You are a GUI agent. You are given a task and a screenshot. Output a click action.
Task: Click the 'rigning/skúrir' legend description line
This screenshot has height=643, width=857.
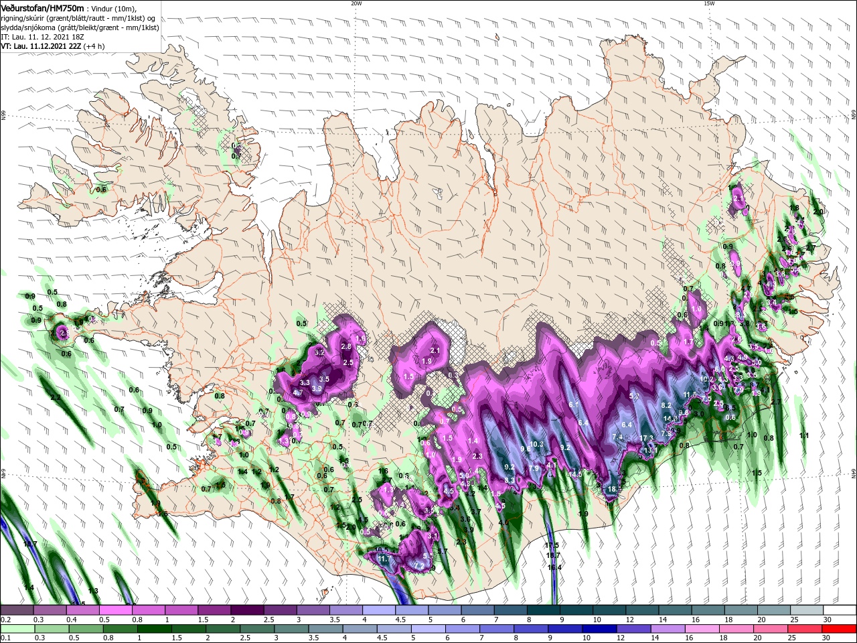78,17
